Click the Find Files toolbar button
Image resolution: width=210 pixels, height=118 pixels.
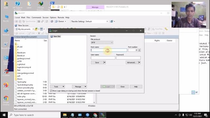(157, 29)
